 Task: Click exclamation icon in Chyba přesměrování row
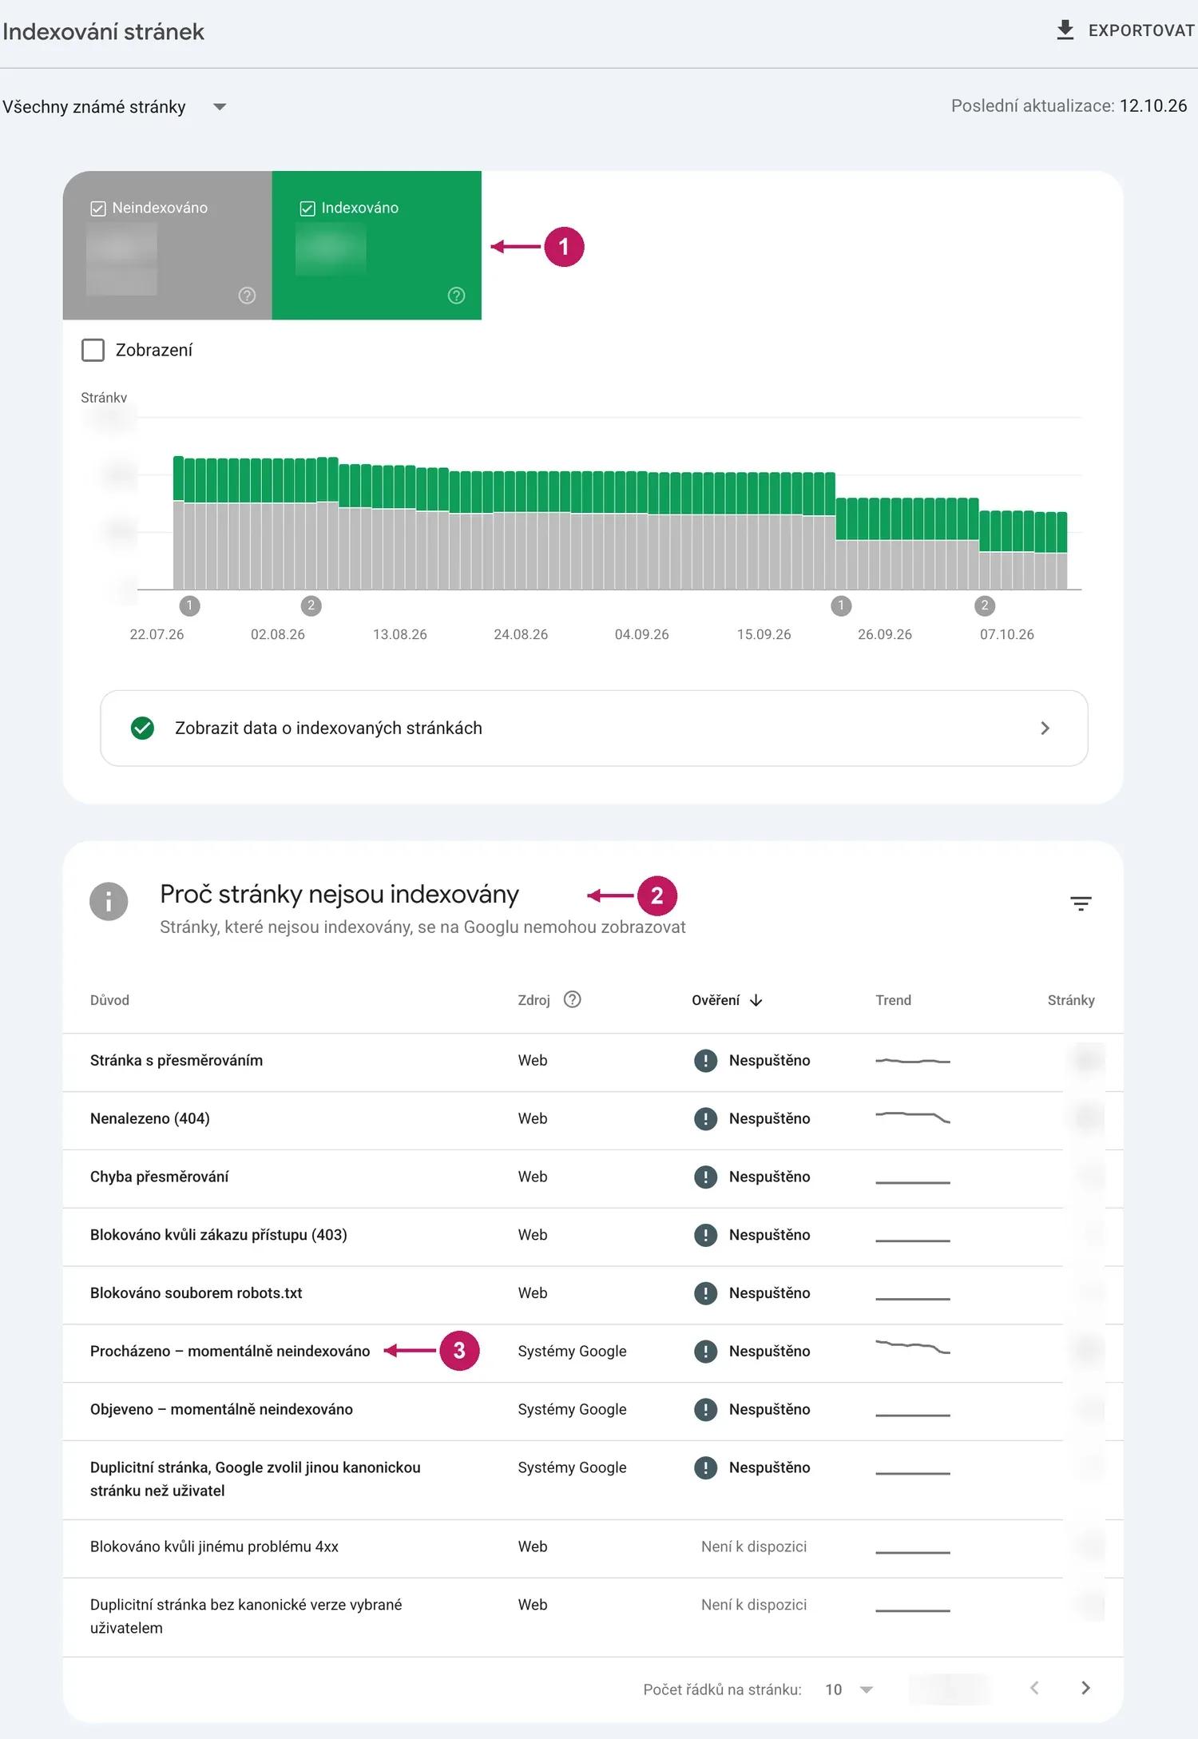705,1177
